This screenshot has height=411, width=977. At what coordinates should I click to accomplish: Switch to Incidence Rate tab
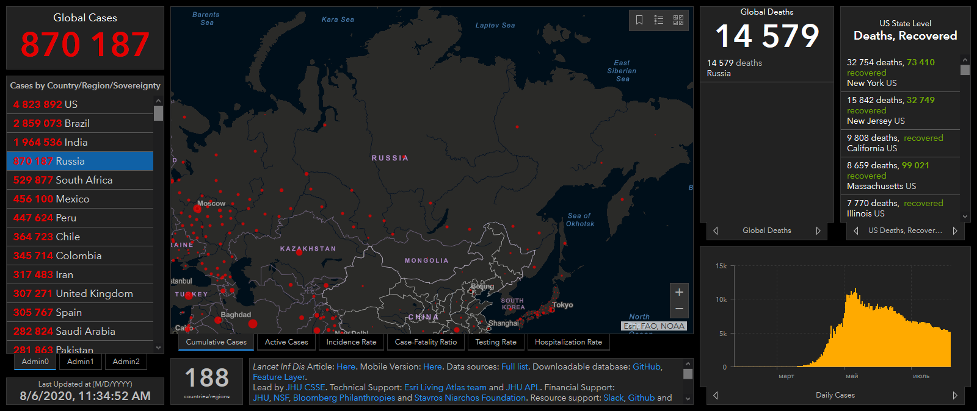[x=351, y=342]
